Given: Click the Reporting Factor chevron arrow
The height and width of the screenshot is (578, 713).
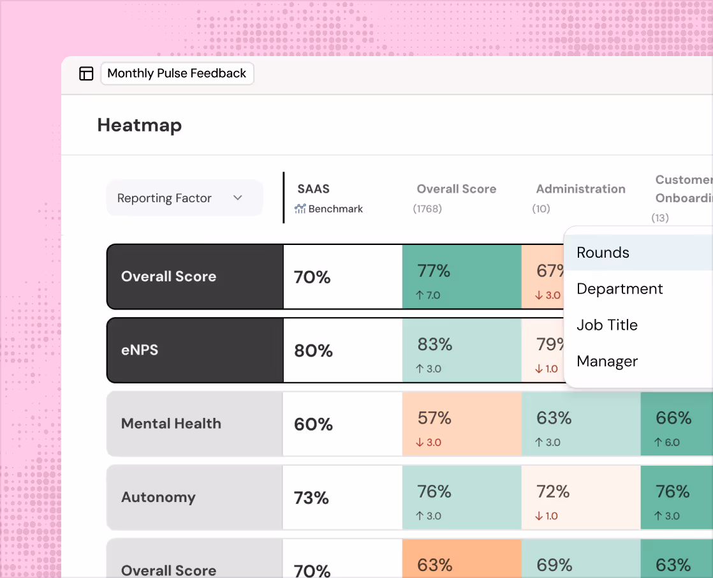Looking at the screenshot, I should point(237,198).
